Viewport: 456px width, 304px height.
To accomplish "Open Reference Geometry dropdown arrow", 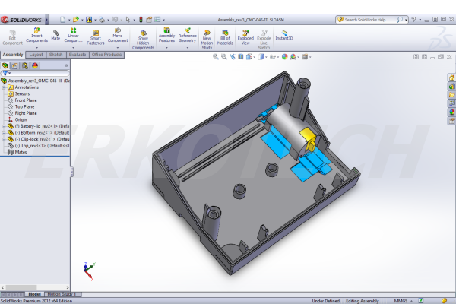I will click(x=187, y=48).
